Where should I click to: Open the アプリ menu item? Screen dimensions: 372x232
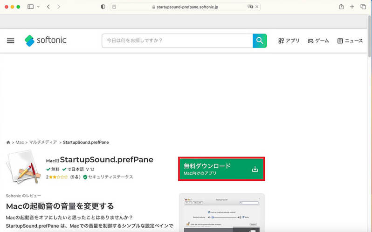289,41
